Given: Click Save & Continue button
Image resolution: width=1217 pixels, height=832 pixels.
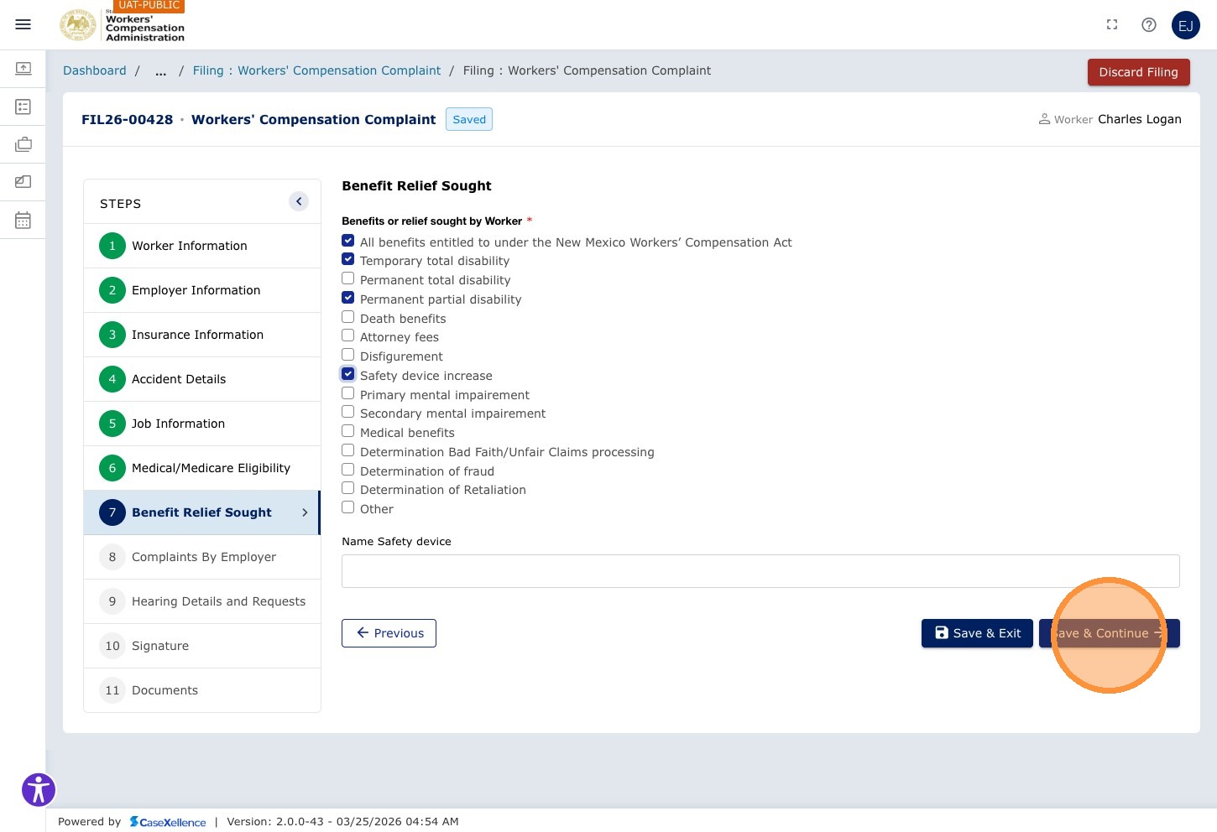Looking at the screenshot, I should [1110, 633].
